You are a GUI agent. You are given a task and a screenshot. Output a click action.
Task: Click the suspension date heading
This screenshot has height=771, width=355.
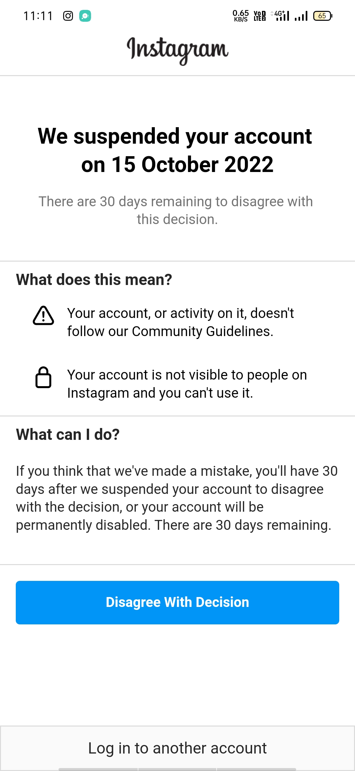click(x=177, y=150)
